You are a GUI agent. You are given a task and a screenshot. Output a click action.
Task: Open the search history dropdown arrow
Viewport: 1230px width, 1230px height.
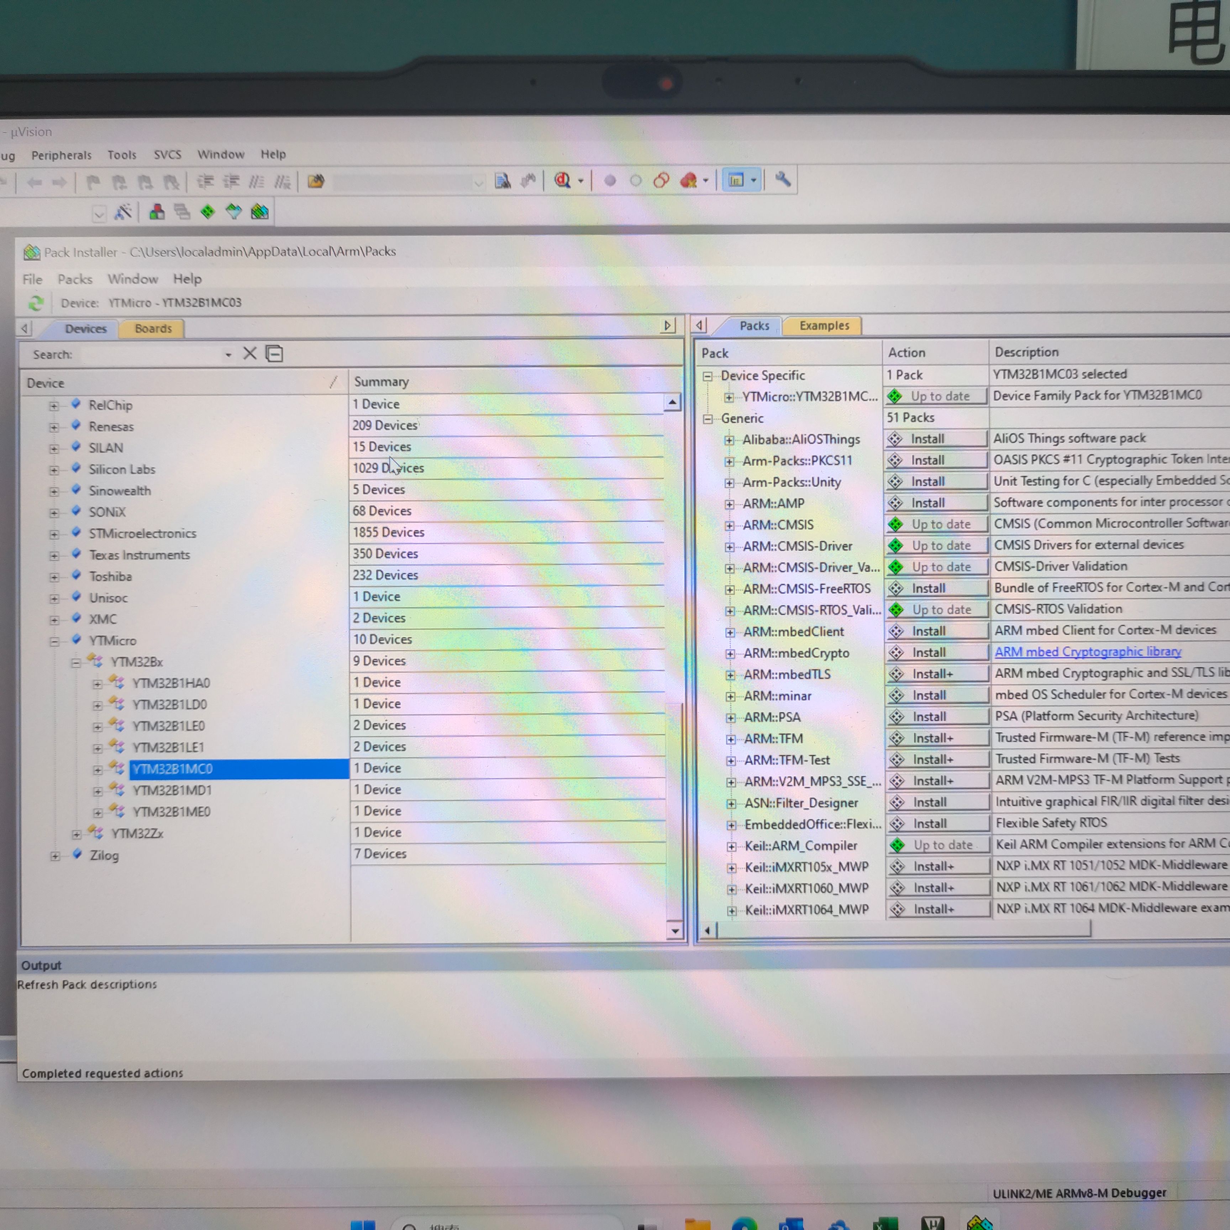228,354
